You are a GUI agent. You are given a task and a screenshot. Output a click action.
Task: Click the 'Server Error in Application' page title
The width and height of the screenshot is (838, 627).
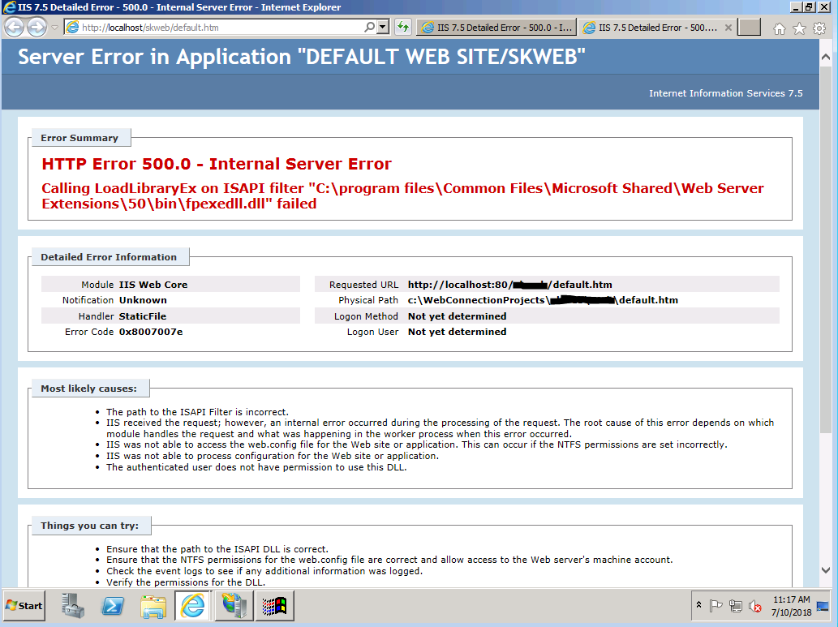point(302,57)
